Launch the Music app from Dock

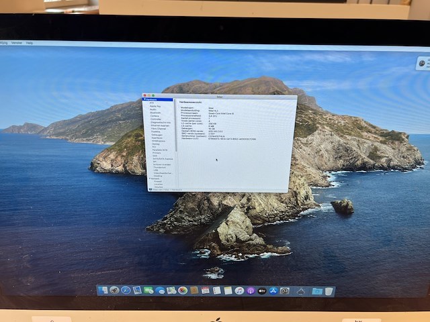(239, 290)
